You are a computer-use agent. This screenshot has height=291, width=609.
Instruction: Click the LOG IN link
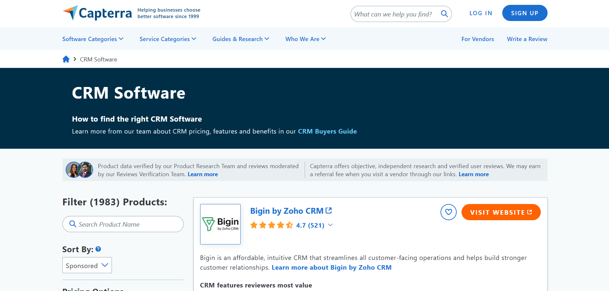(x=481, y=13)
